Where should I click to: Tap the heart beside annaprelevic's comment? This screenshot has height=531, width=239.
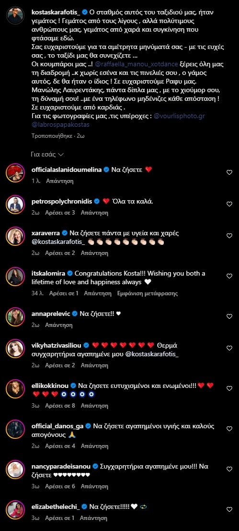point(229,316)
